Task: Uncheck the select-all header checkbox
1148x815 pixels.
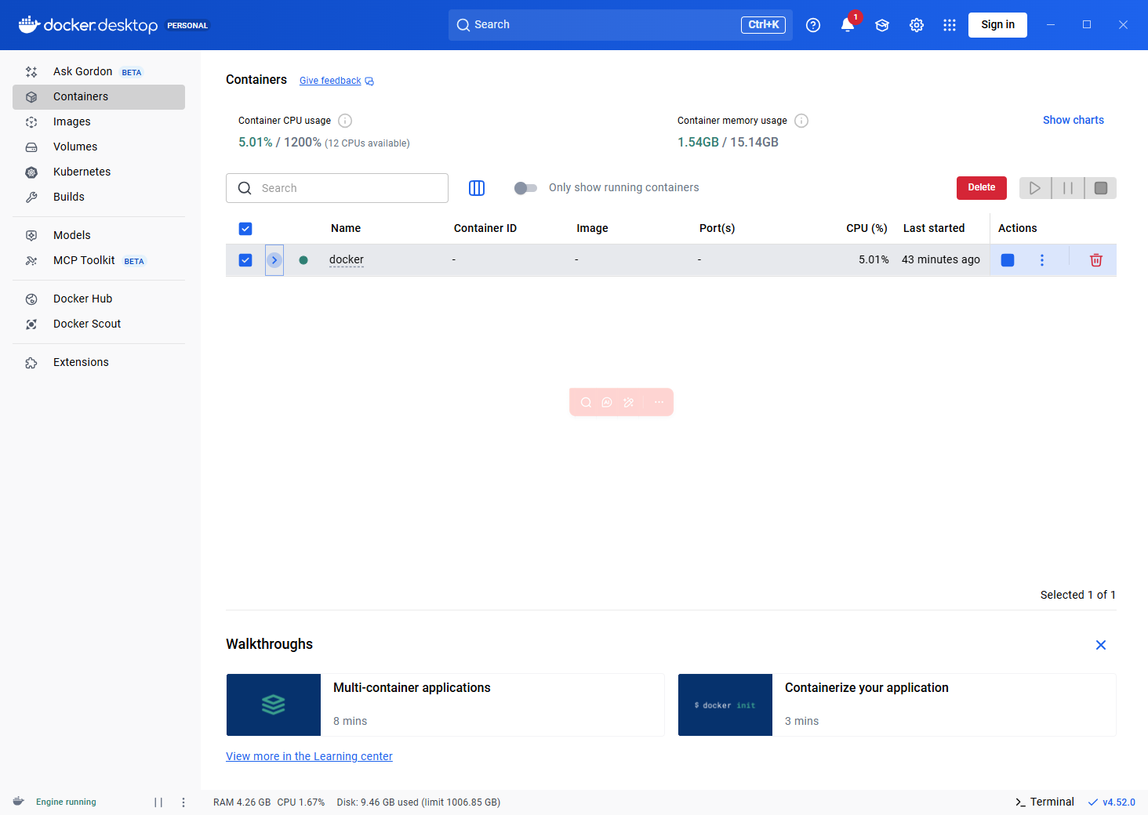Action: click(x=245, y=229)
